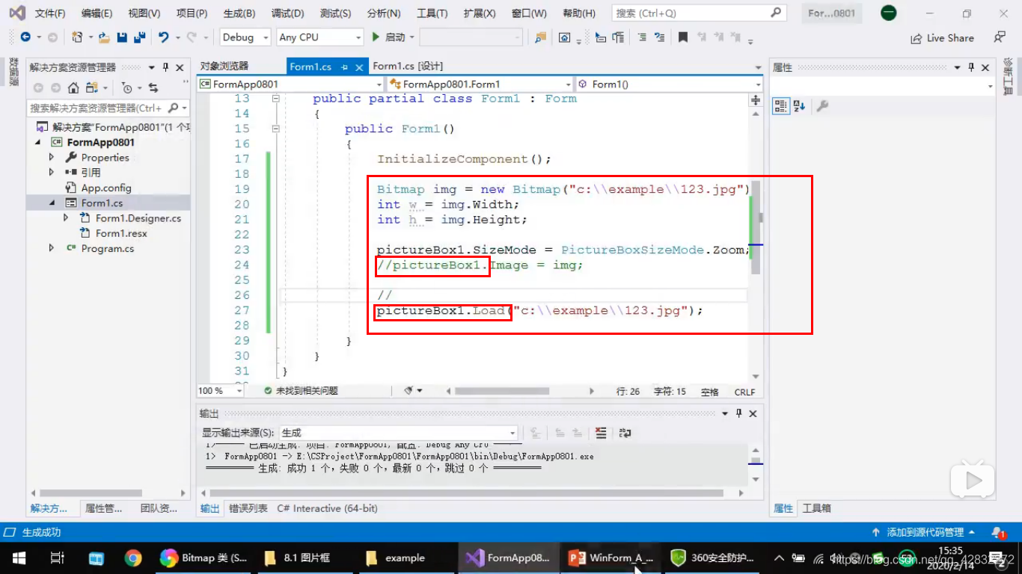
Task: Click the new project toolbar icon
Action: pos(76,37)
